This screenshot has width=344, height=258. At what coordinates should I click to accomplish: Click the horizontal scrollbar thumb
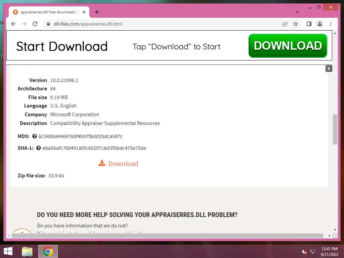(x=167, y=235)
